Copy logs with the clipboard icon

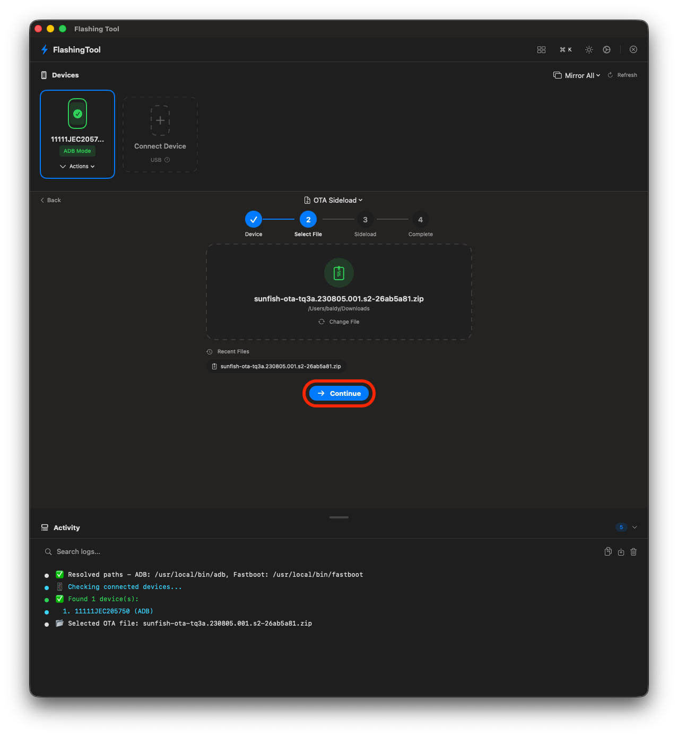pyautogui.click(x=608, y=552)
